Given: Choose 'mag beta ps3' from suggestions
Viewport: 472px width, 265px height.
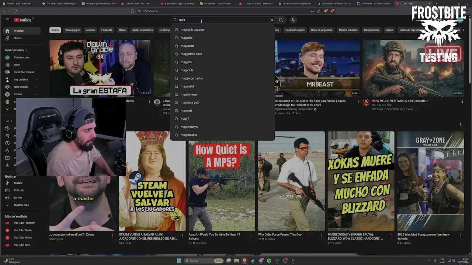Looking at the screenshot, I should 223,103.
